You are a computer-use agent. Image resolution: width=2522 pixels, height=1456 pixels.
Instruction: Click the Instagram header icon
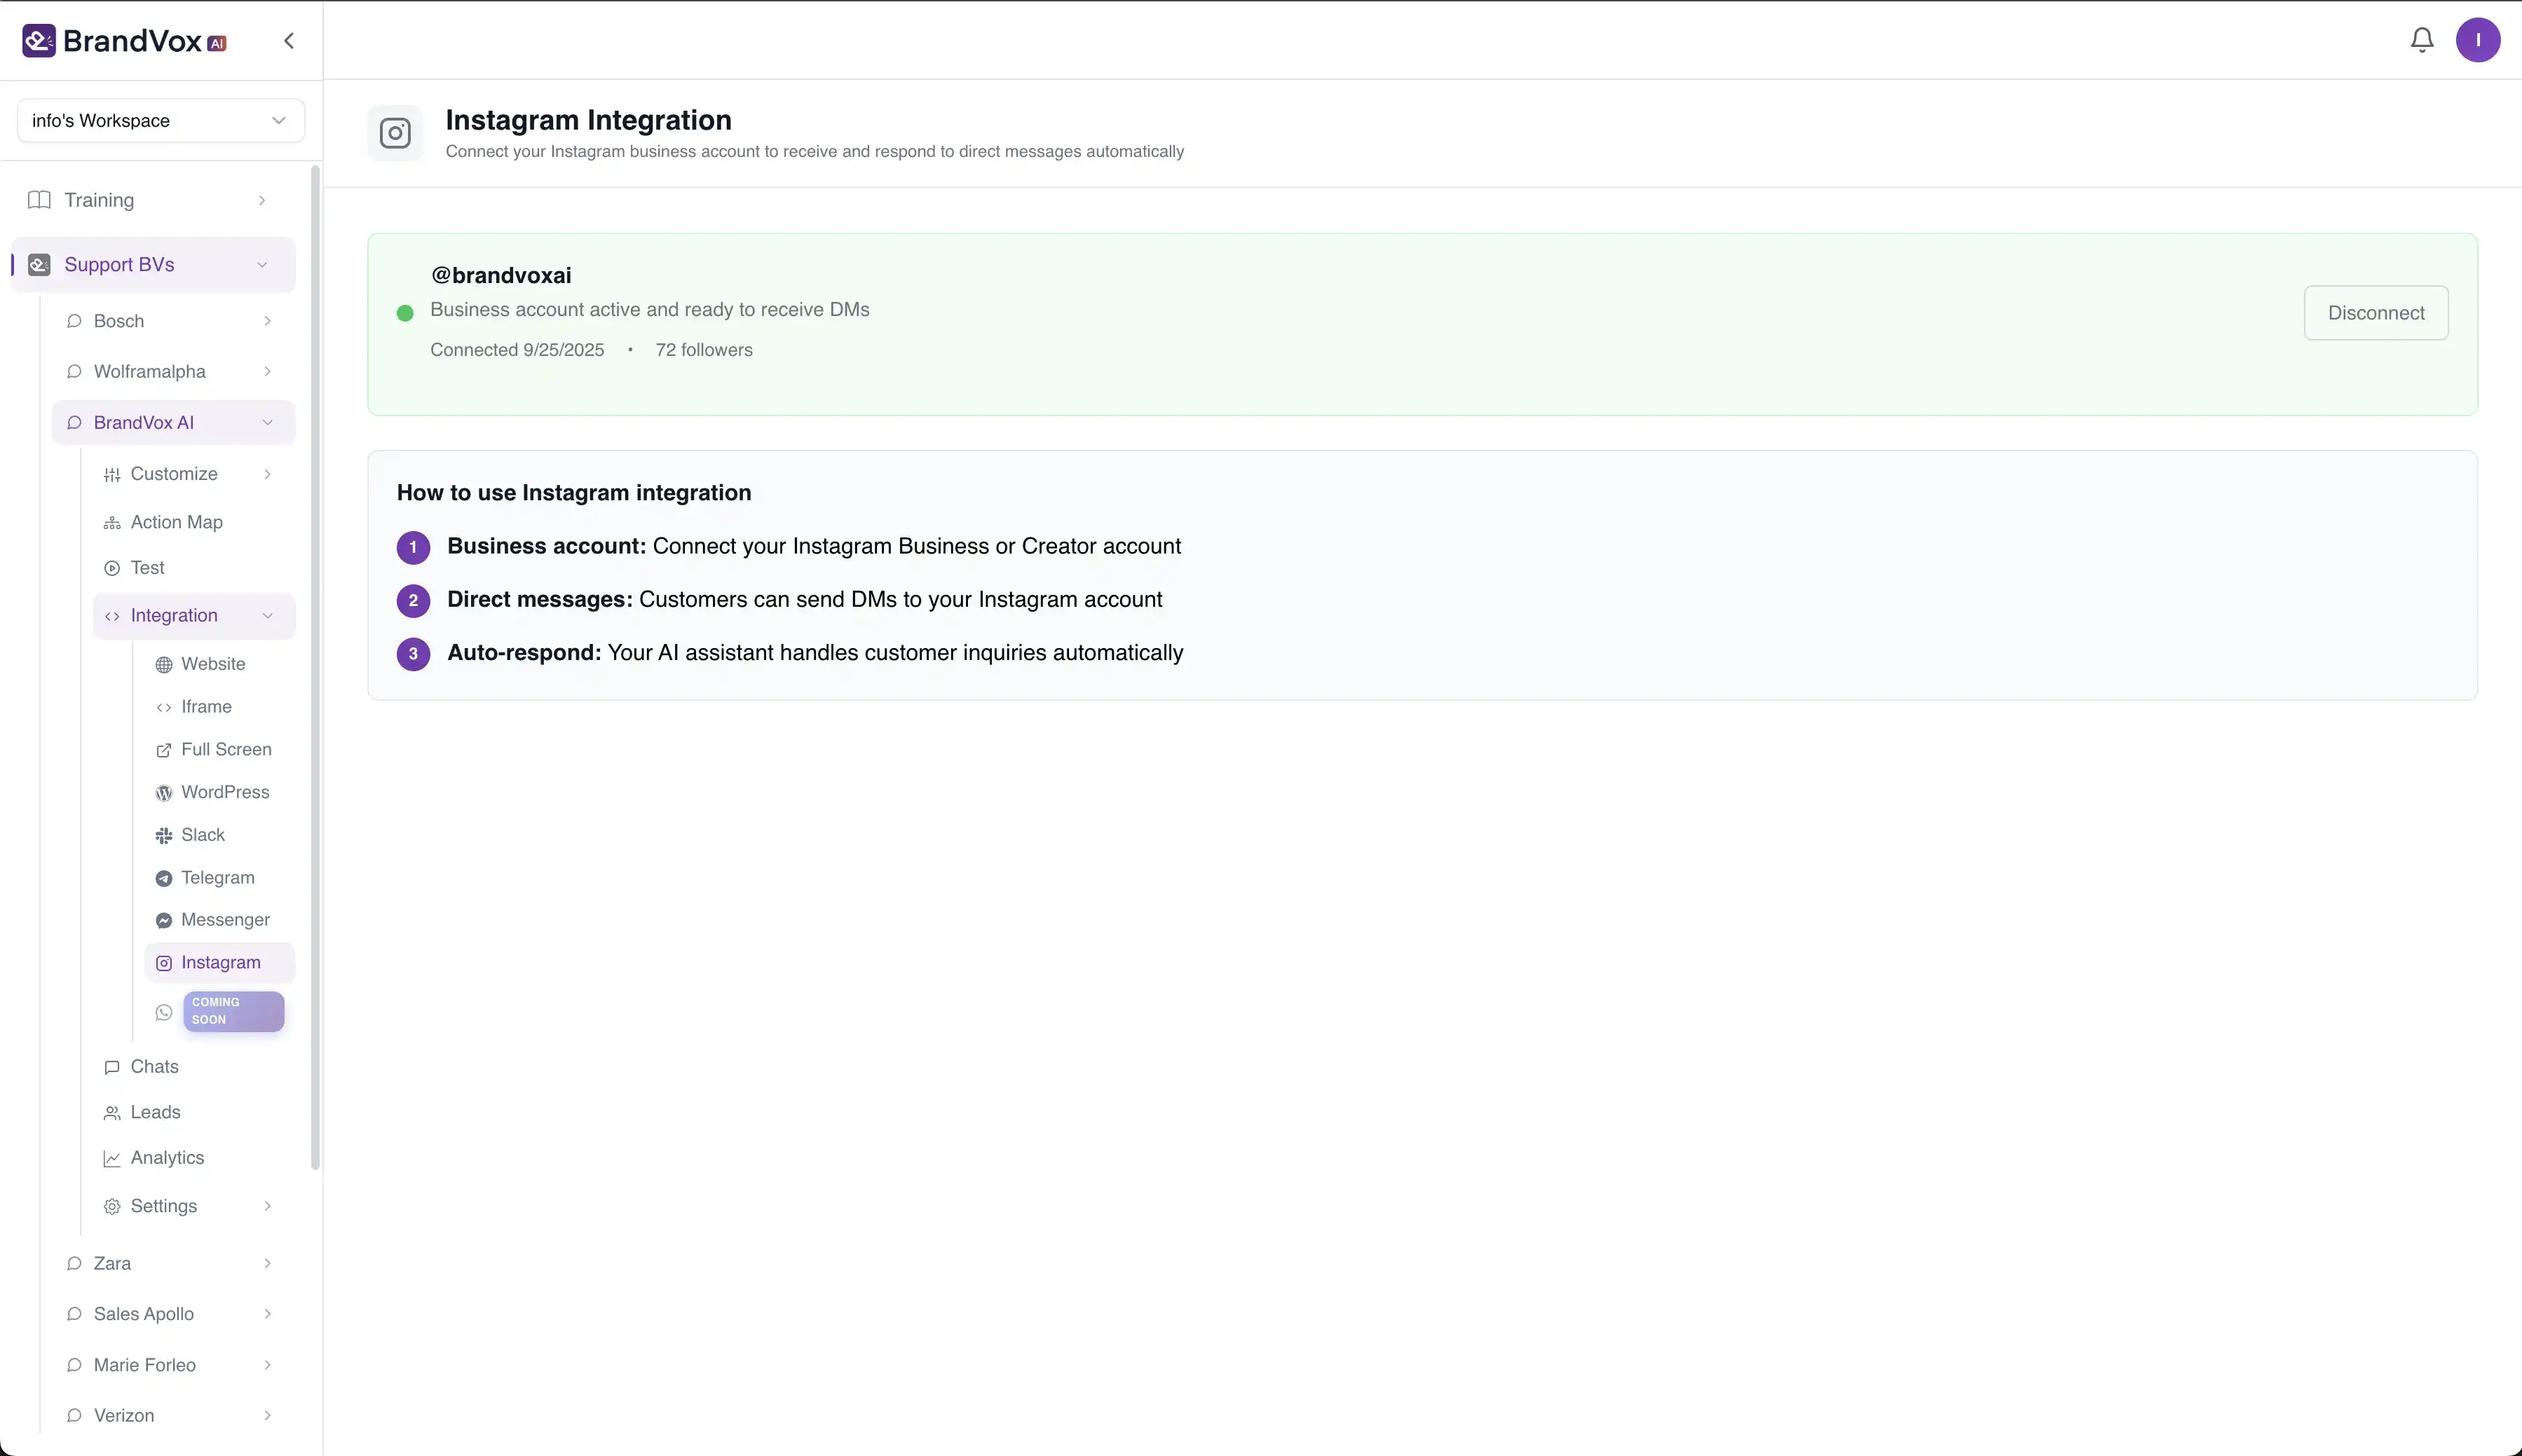tap(395, 133)
